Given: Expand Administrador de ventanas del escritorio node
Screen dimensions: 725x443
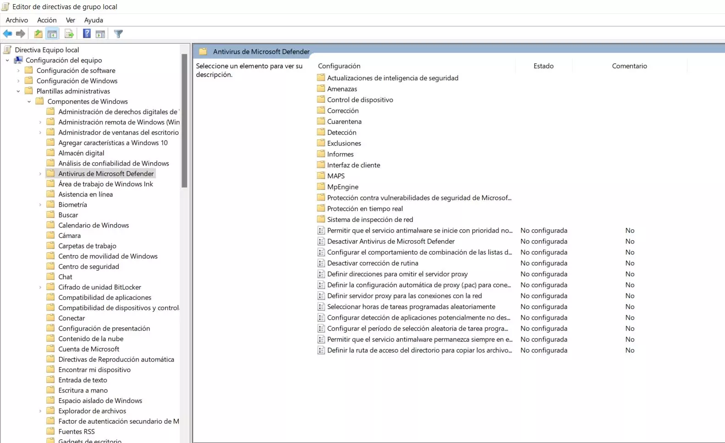Looking at the screenshot, I should [40, 133].
